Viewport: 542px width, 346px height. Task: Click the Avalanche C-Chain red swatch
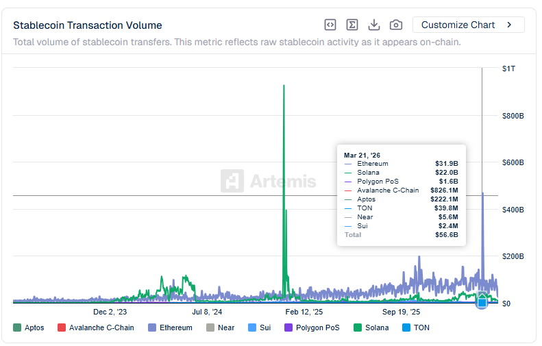(x=62, y=328)
